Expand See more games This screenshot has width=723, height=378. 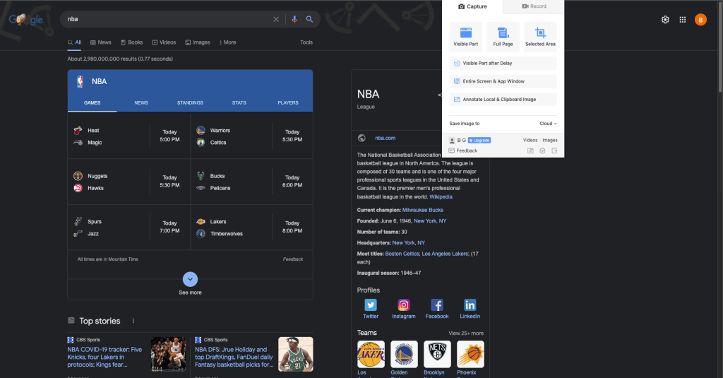(190, 279)
